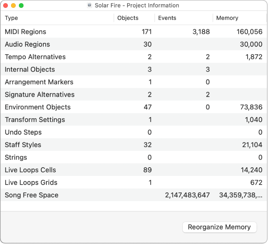The image size is (268, 244).
Task: Click the document icon in title bar
Action: pos(89,5)
